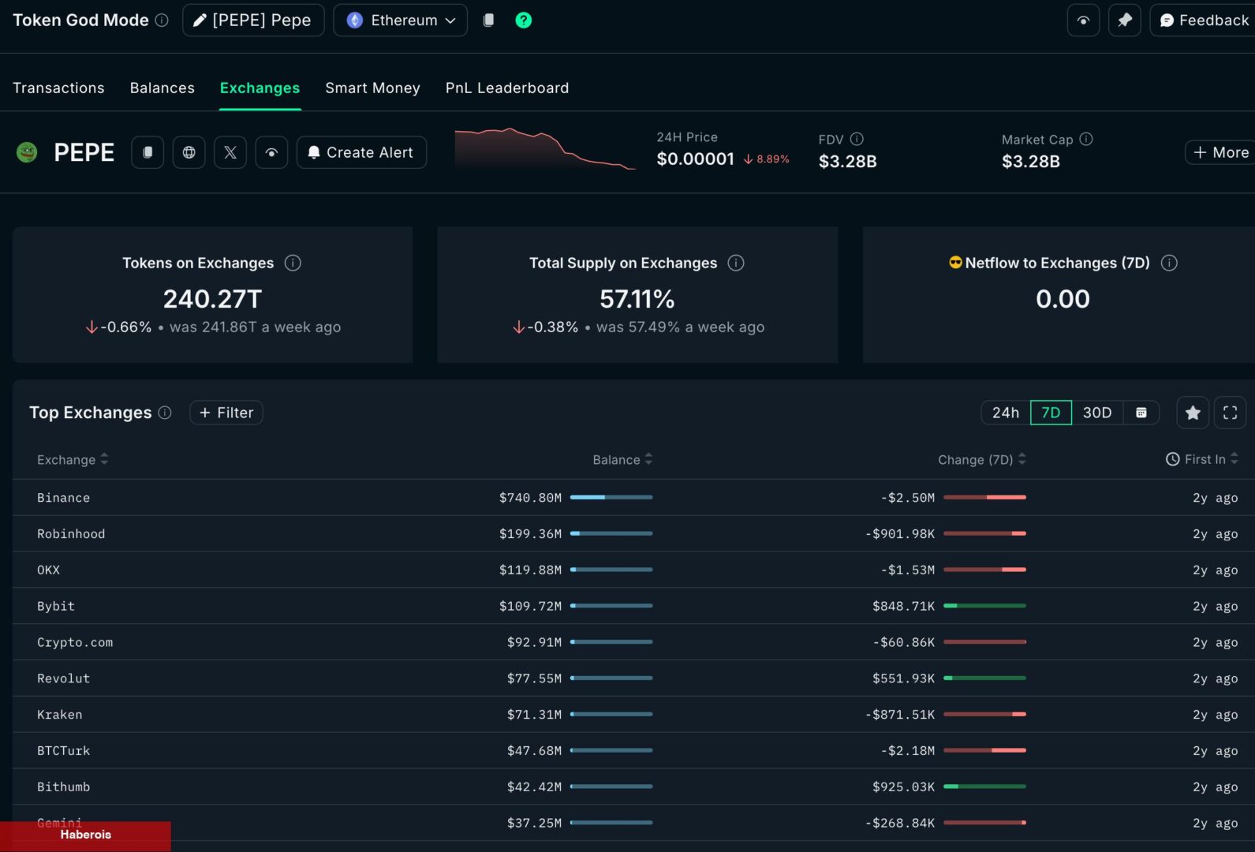Viewport: 1255px width, 852px height.
Task: Click Bybit green change bar
Action: tap(984, 606)
